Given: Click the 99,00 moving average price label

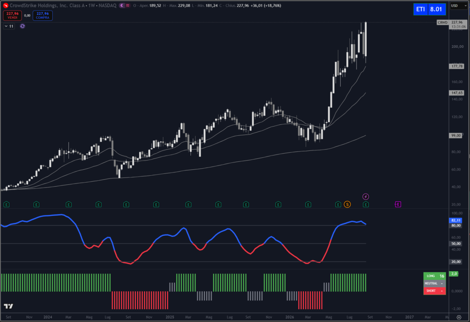Looking at the screenshot, I should click(x=456, y=135).
